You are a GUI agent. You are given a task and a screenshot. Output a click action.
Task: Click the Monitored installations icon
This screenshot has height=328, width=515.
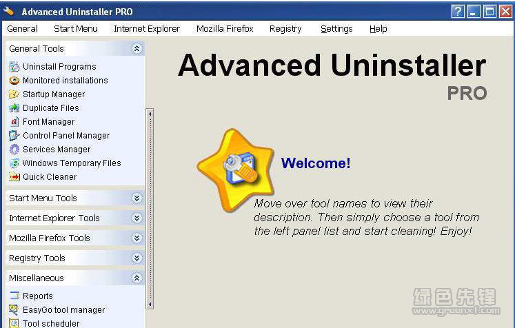(14, 81)
